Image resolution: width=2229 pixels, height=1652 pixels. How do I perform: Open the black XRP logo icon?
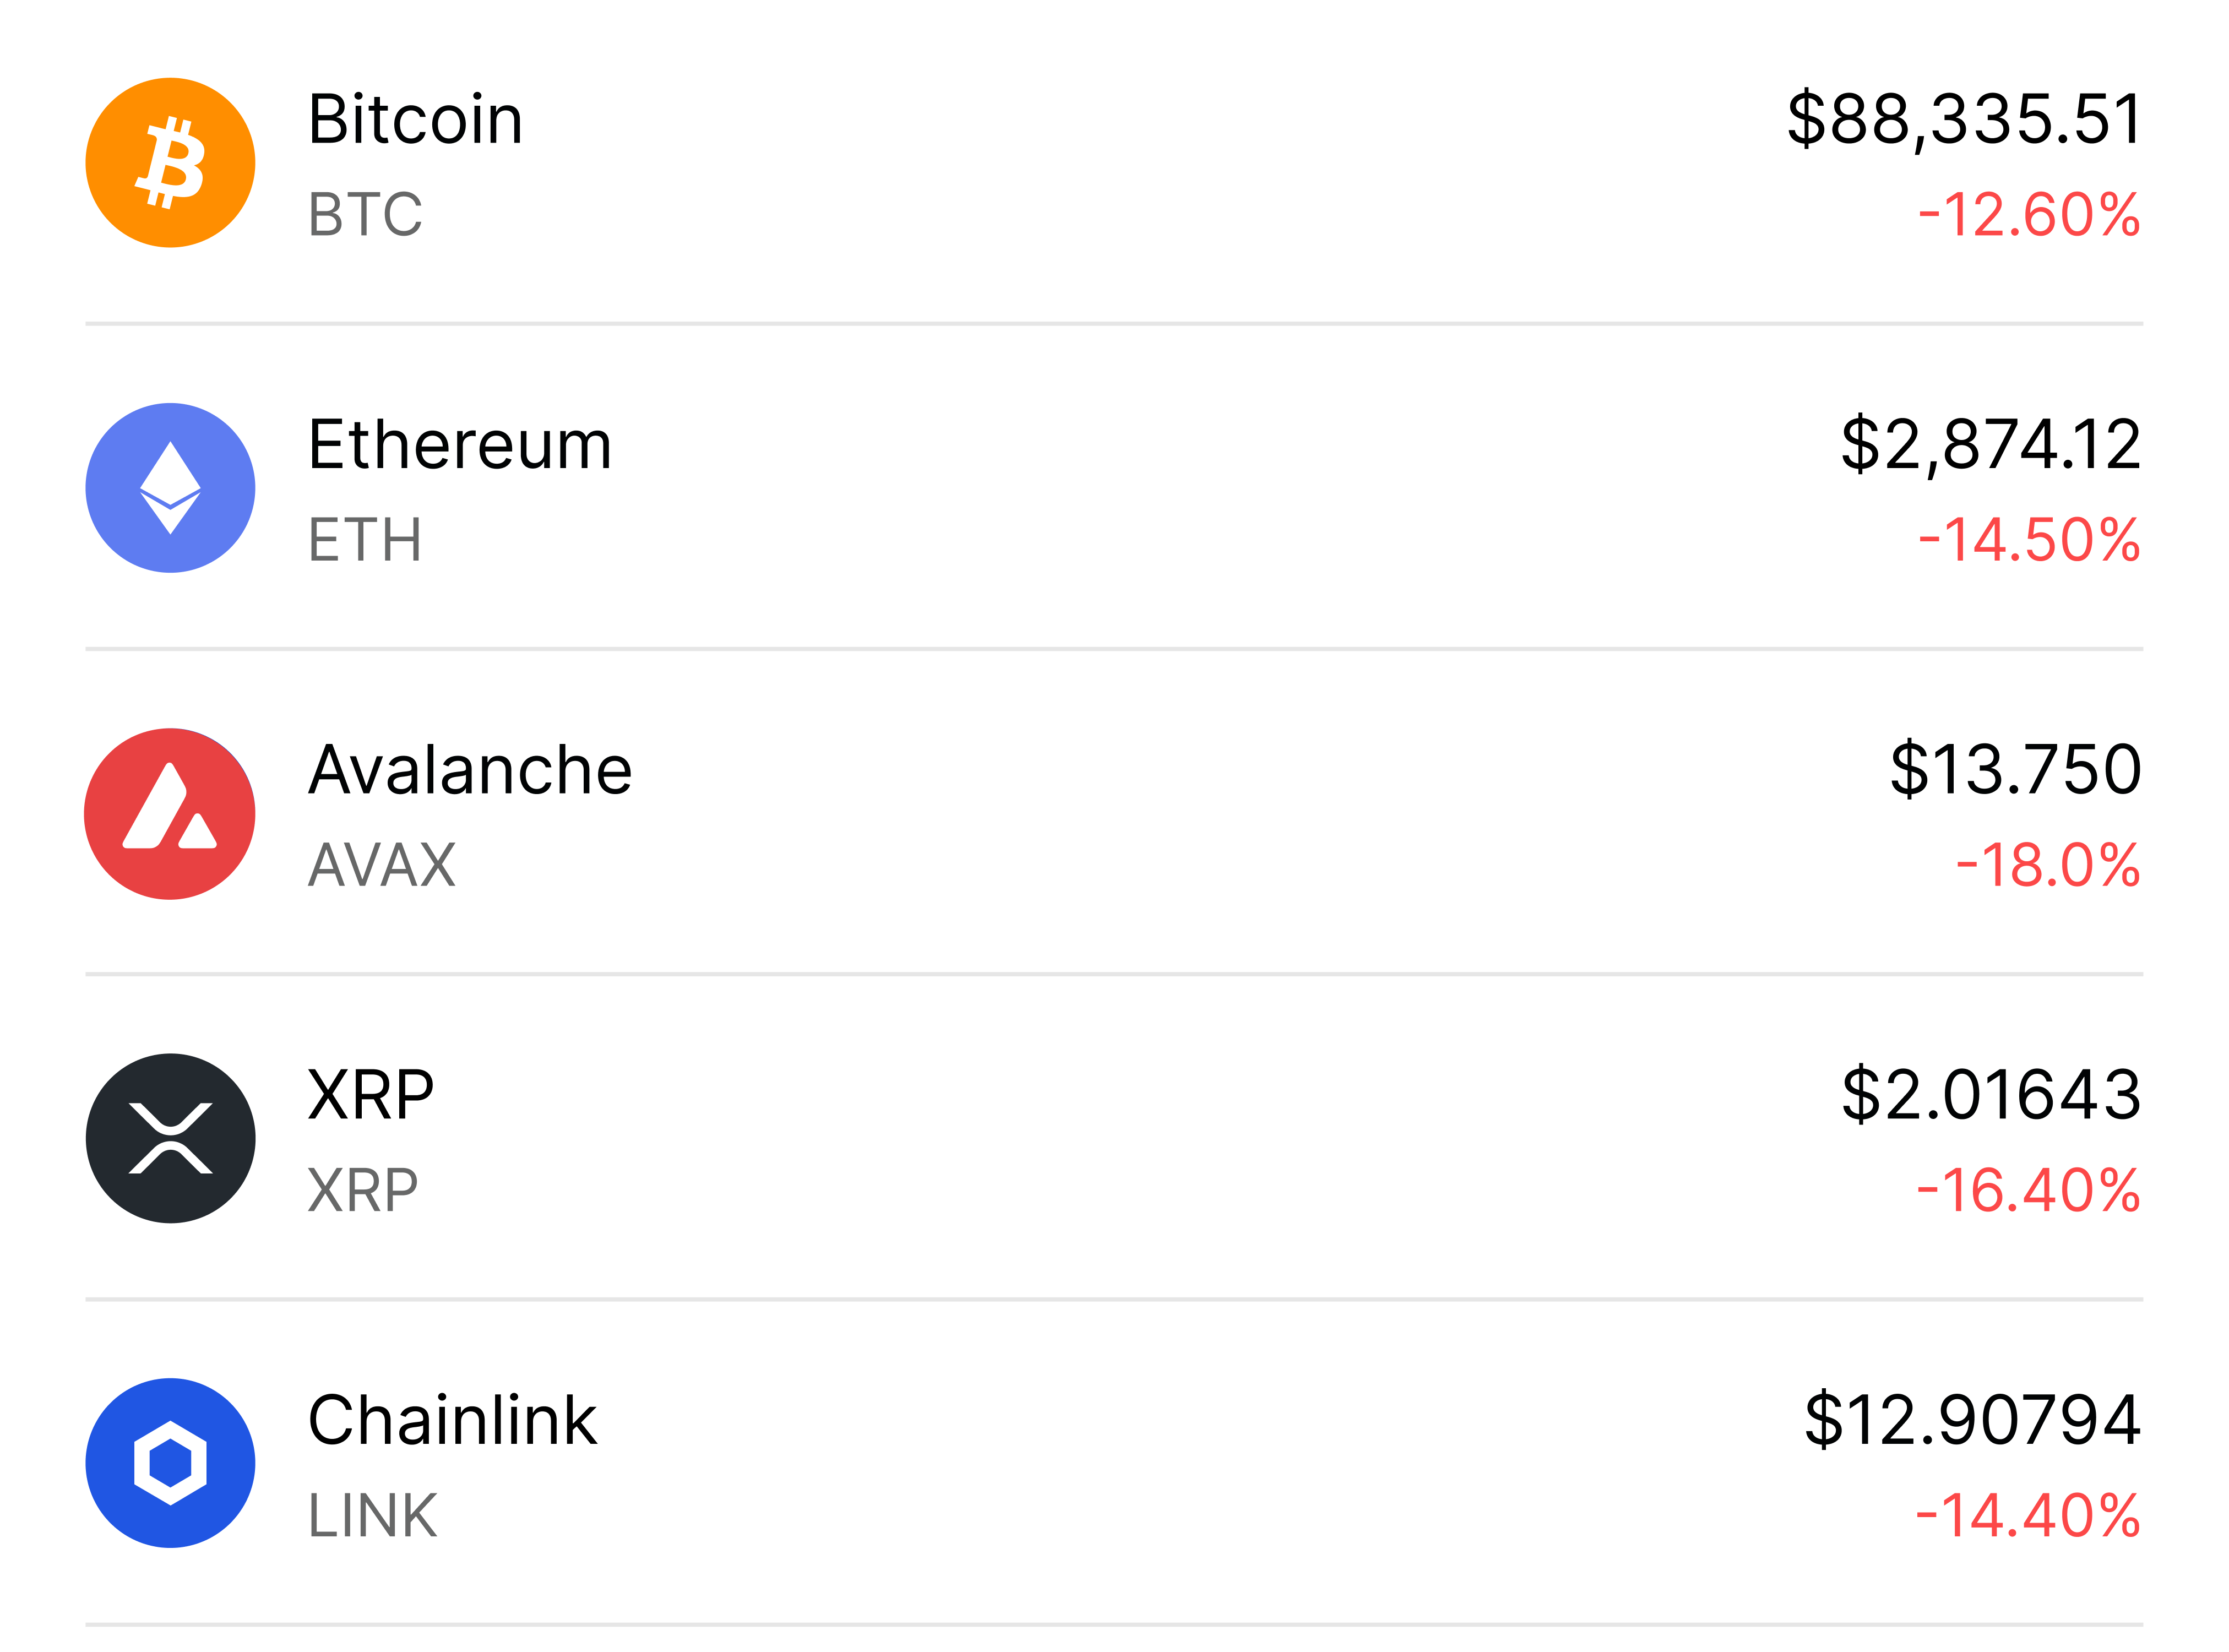pyautogui.click(x=170, y=1138)
